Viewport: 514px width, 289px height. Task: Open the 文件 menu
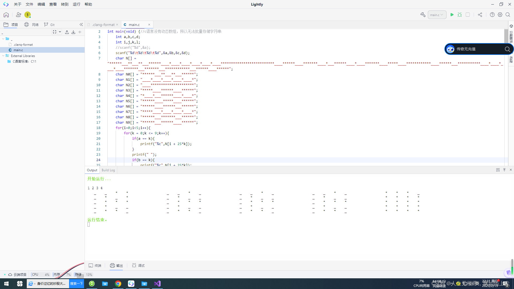(29, 4)
